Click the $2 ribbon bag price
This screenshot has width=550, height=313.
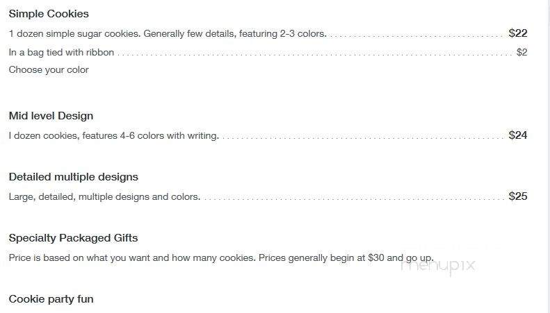tap(521, 52)
